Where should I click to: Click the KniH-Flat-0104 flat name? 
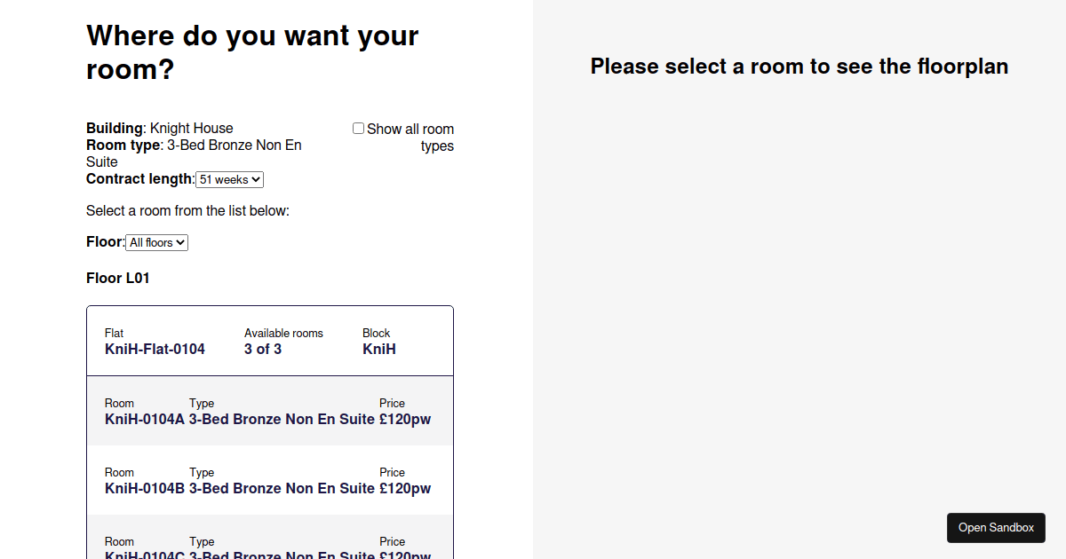click(x=155, y=349)
